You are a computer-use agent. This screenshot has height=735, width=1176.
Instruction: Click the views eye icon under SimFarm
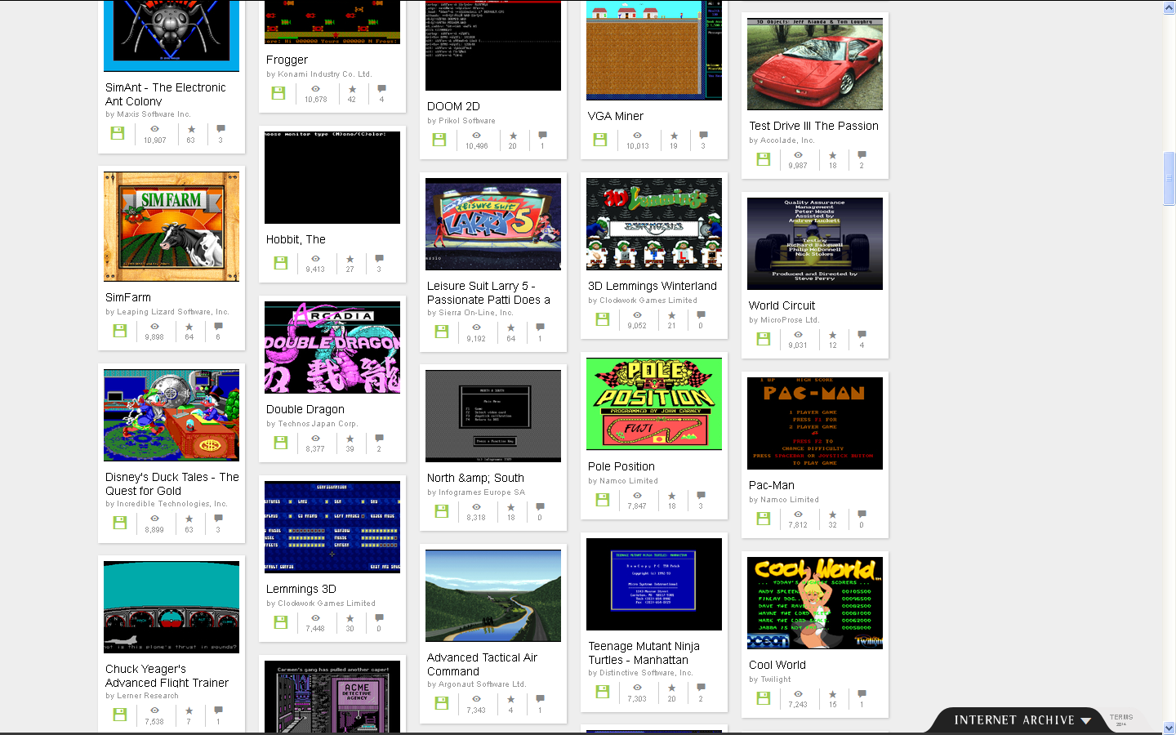154,327
